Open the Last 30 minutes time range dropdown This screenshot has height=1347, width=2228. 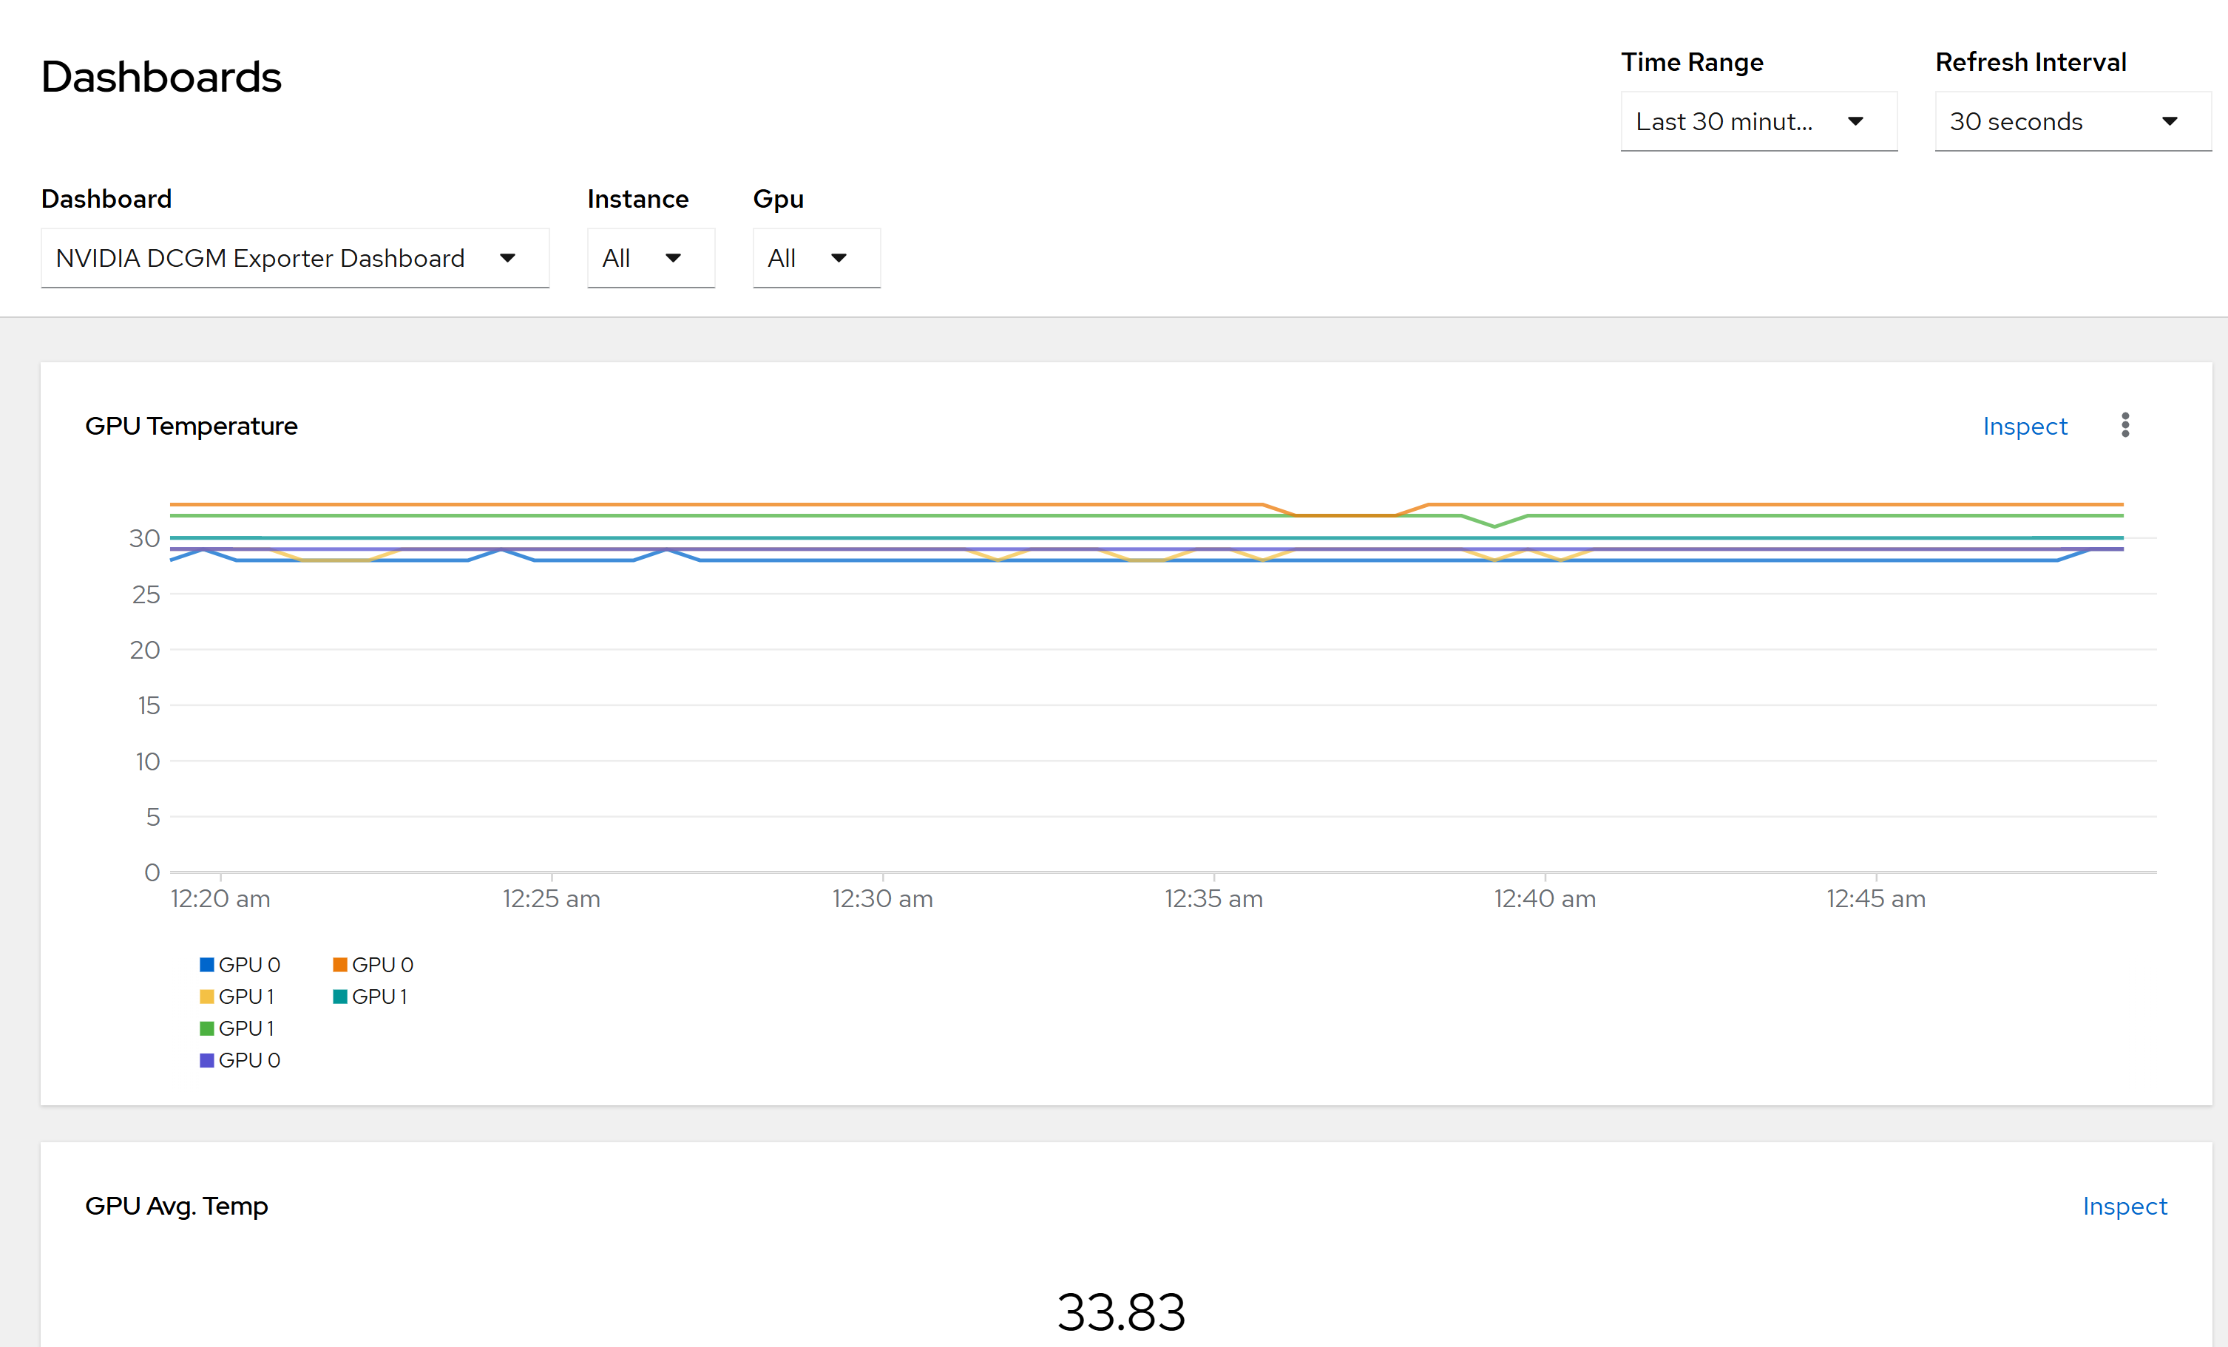(1724, 121)
